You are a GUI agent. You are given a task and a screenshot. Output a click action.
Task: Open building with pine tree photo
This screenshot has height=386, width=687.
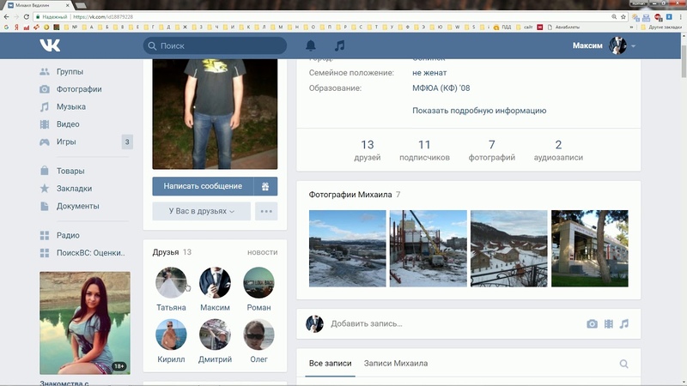(590, 249)
